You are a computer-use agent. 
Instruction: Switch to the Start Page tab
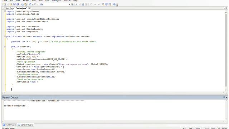[x=9, y=8]
